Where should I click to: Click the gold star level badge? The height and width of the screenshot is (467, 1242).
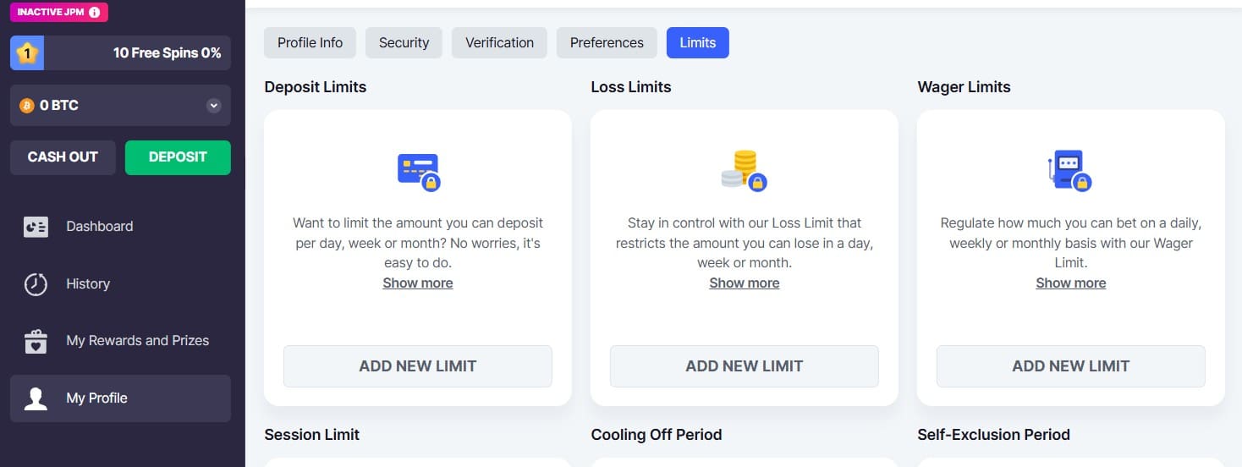tap(27, 53)
